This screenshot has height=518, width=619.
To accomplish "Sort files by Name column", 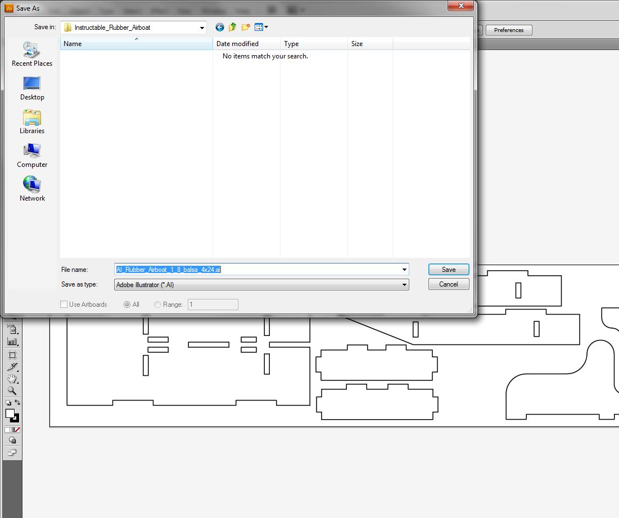I will [136, 43].
